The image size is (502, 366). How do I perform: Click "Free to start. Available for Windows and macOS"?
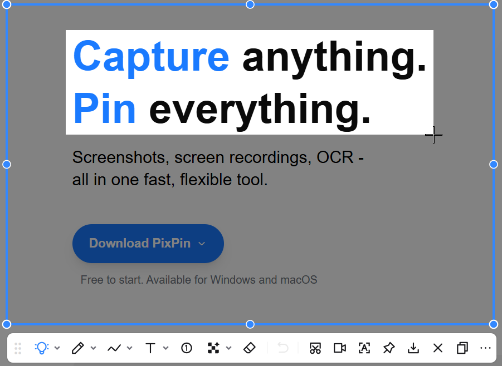pos(199,280)
